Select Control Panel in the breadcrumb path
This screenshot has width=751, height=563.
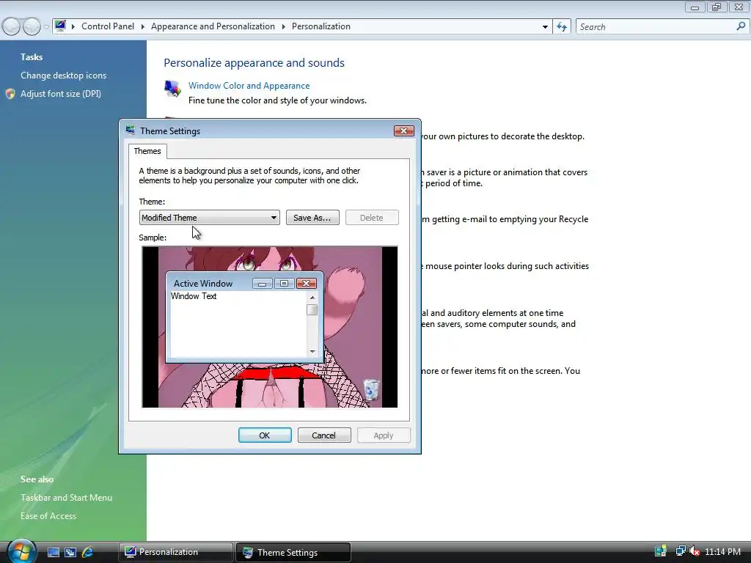pos(108,26)
